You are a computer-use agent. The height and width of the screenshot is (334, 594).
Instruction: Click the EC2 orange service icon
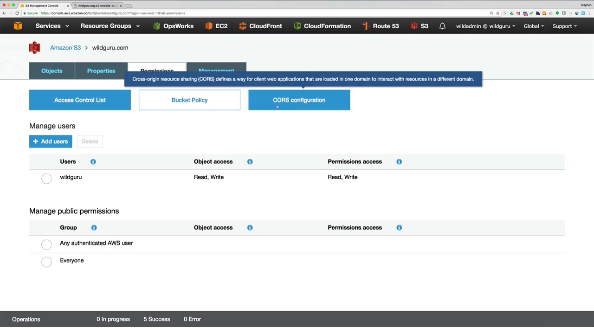(x=209, y=26)
